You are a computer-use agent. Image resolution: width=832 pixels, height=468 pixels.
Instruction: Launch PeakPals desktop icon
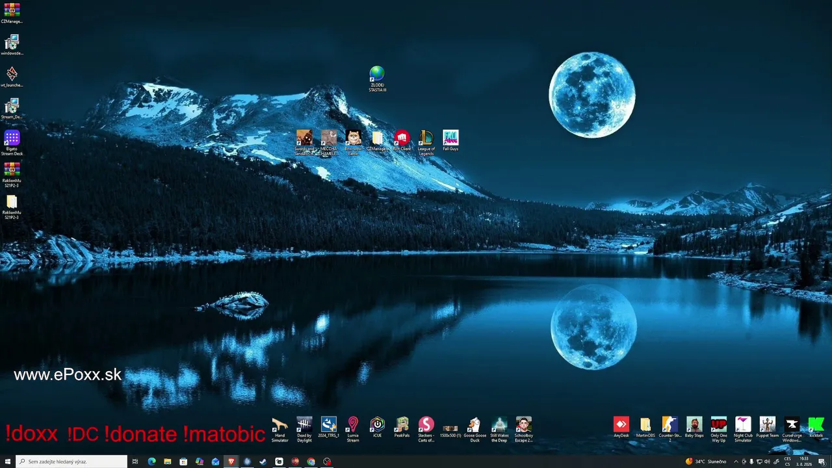pos(402,427)
